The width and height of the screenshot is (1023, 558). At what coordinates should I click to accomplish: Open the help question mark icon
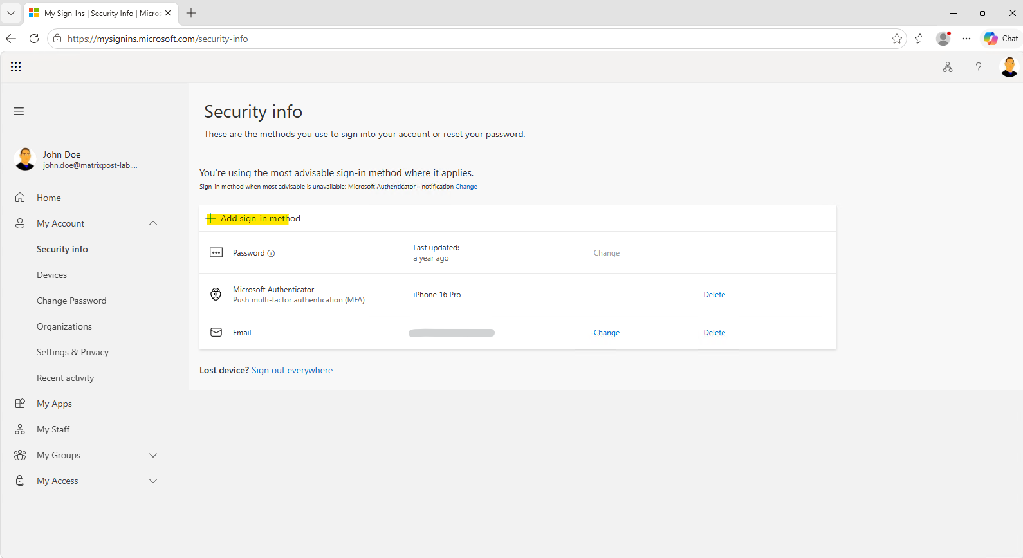979,67
